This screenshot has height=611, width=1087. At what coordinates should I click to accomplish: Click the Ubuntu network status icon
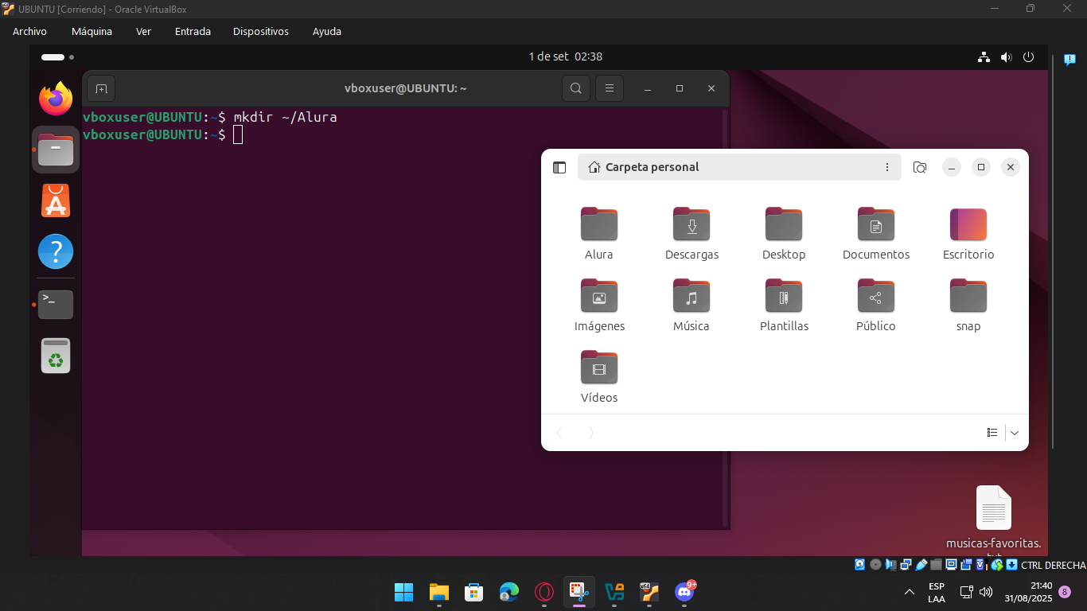click(x=984, y=57)
